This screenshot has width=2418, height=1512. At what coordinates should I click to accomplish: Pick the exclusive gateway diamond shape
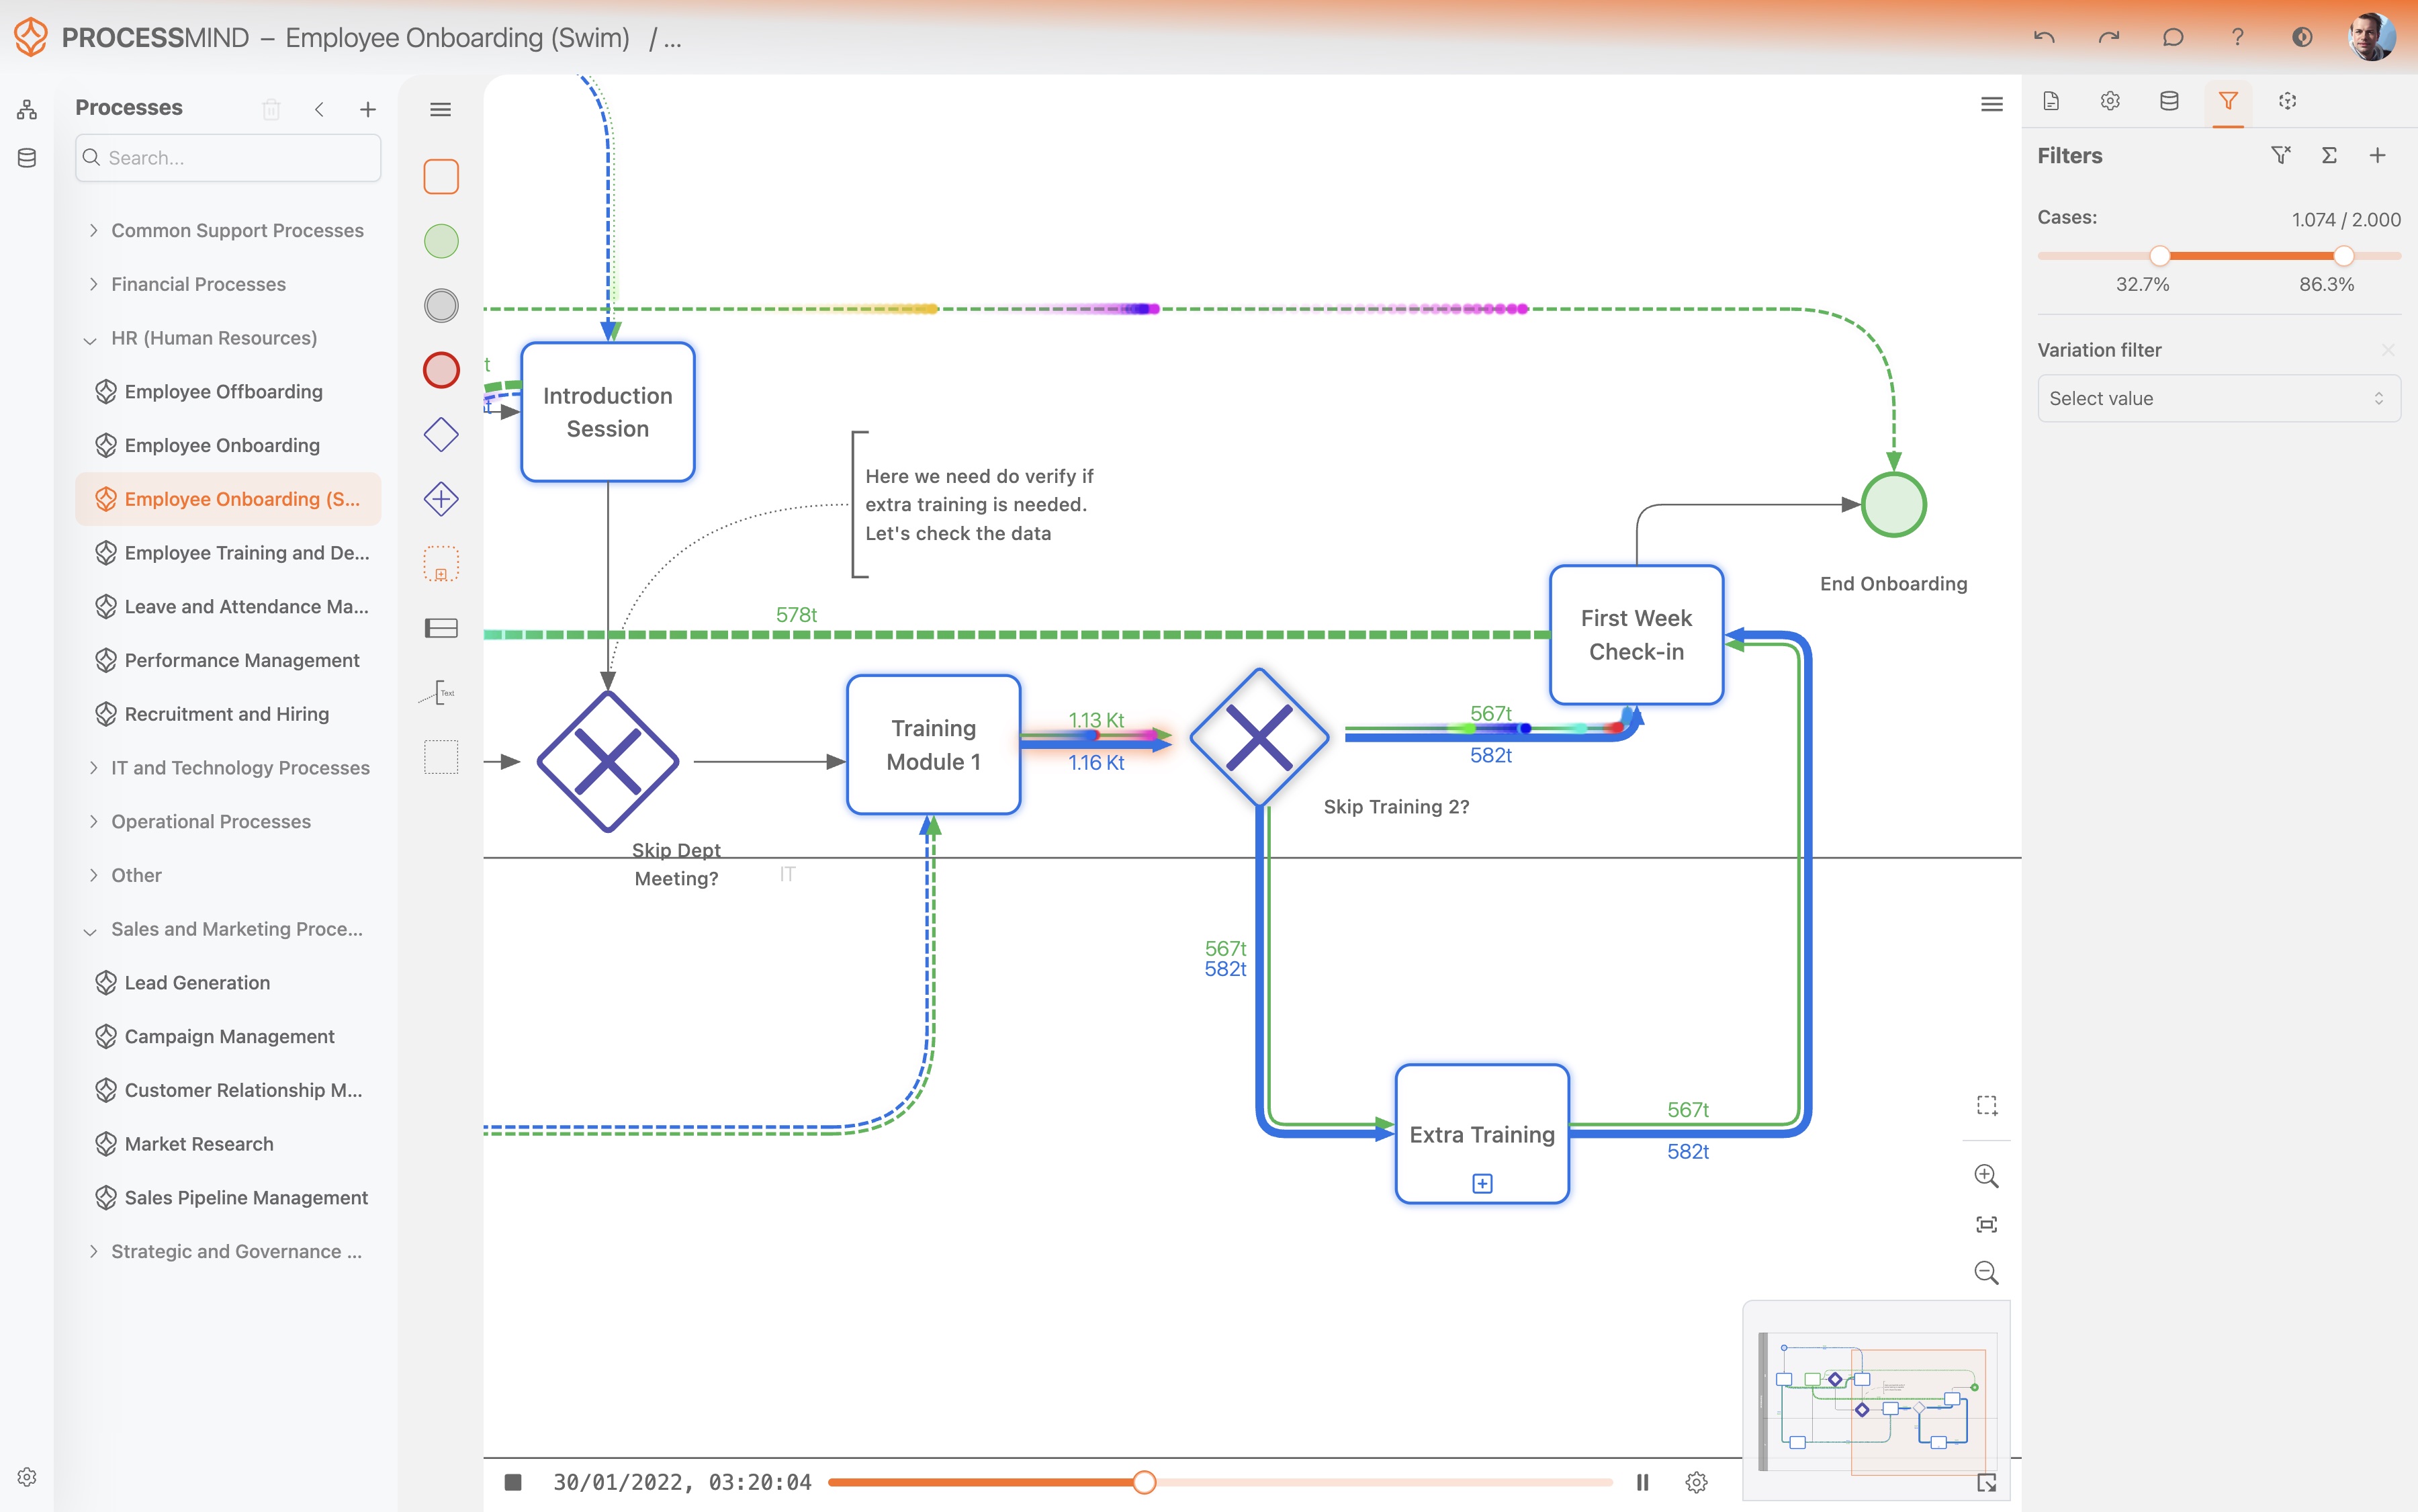pyautogui.click(x=441, y=435)
